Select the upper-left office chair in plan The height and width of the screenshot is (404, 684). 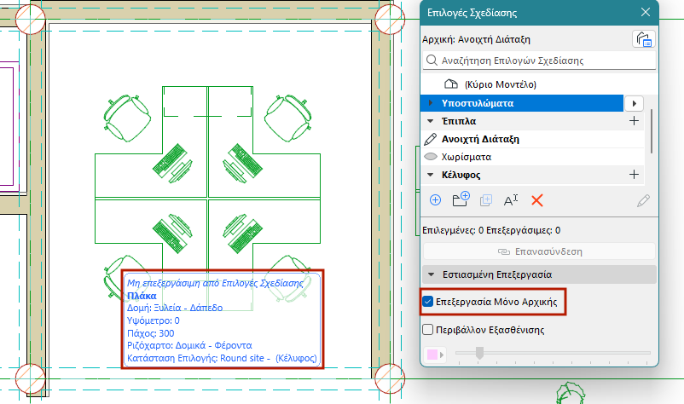(127, 118)
